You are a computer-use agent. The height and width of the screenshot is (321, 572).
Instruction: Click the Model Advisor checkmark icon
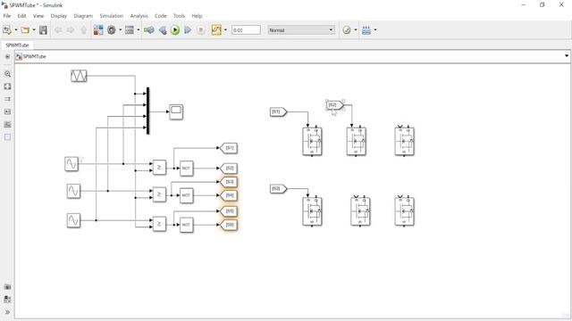tap(347, 29)
